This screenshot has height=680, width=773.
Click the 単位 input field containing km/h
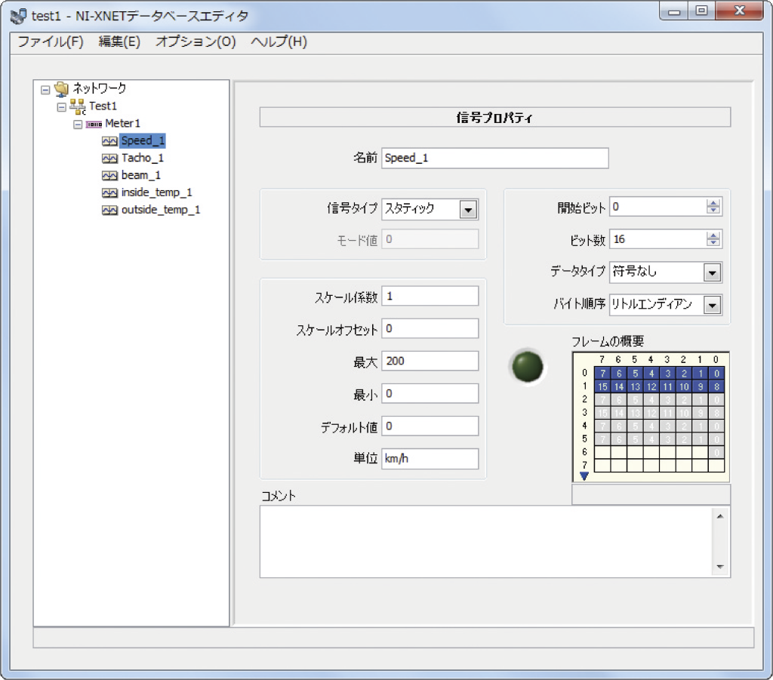pos(430,459)
